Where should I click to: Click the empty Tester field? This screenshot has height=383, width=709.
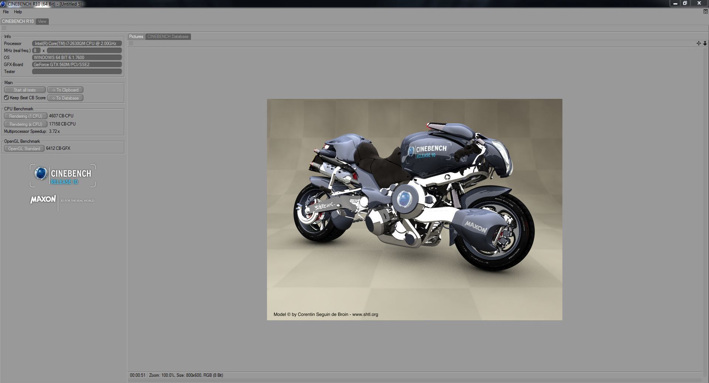click(77, 72)
